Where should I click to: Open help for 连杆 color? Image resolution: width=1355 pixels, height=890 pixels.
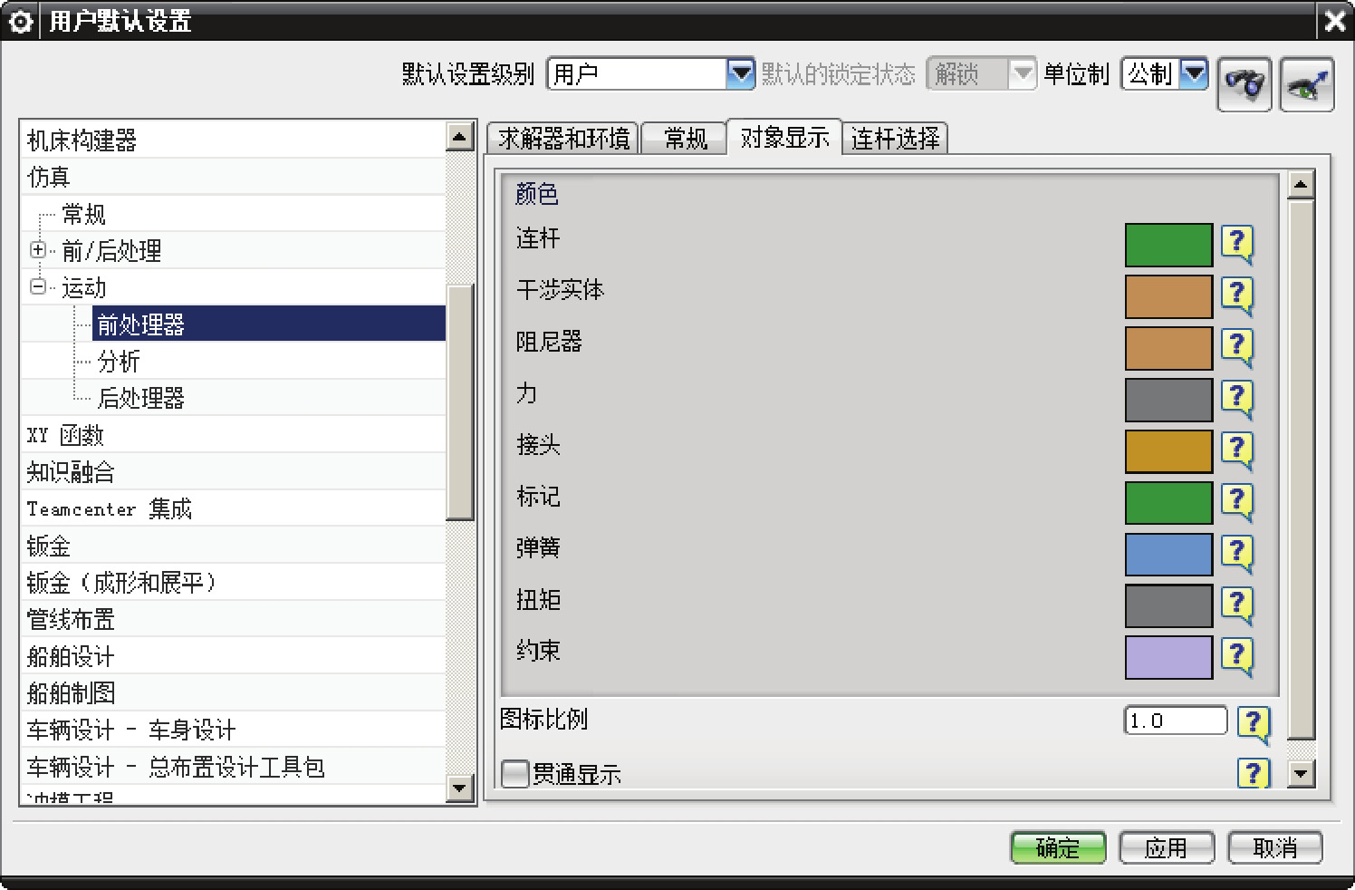coord(1236,244)
